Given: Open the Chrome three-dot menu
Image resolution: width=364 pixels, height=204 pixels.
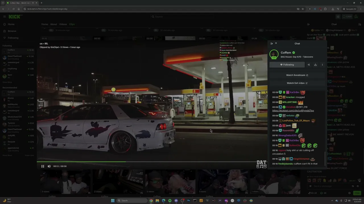Looking at the screenshot, I should pos(361,9).
